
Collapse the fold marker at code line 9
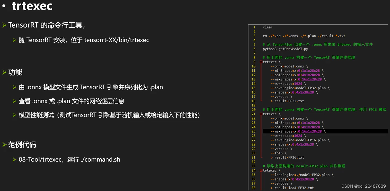click(261, 62)
